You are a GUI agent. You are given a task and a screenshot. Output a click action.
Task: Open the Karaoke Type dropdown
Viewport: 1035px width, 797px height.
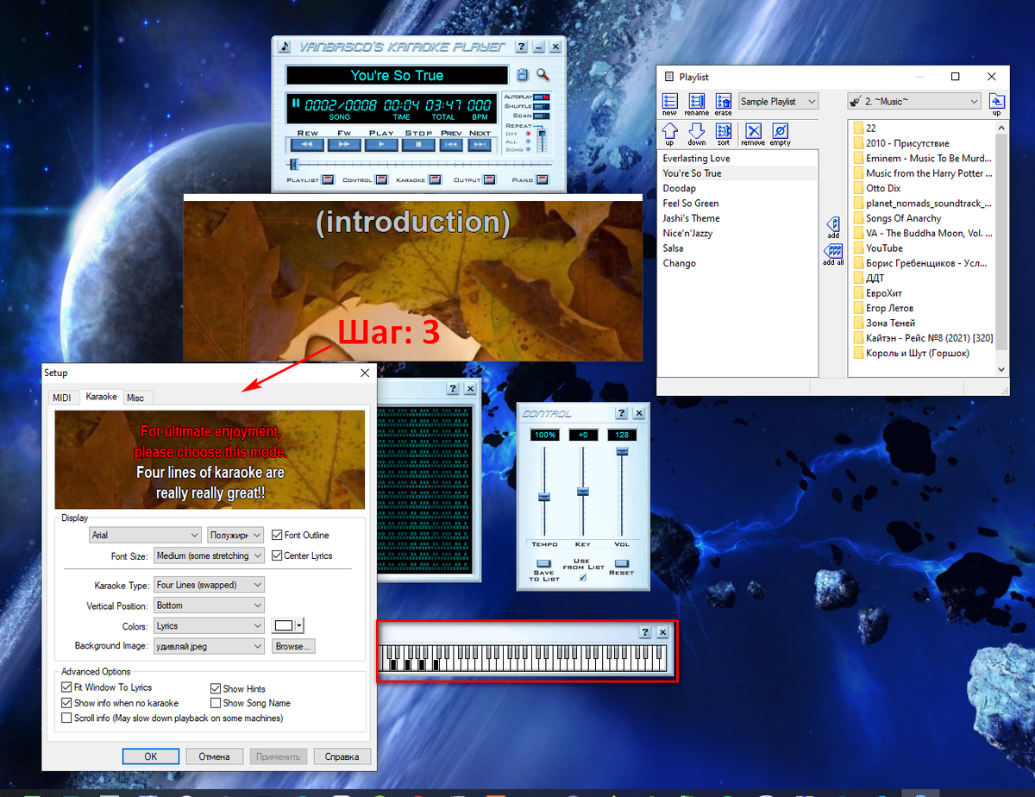pyautogui.click(x=209, y=585)
